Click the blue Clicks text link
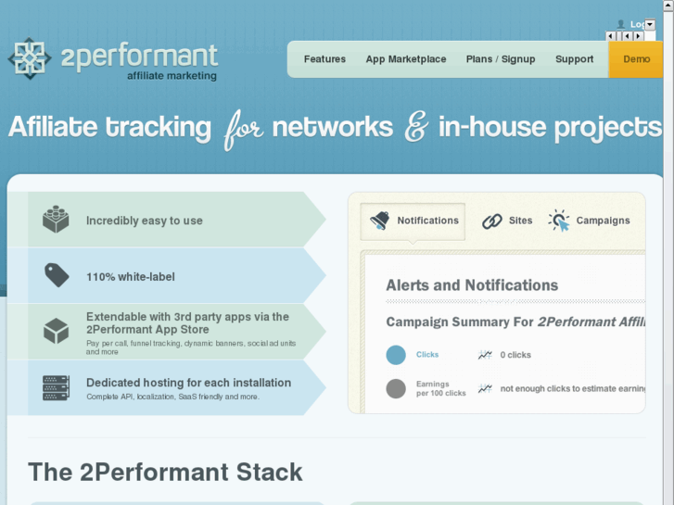 [427, 355]
